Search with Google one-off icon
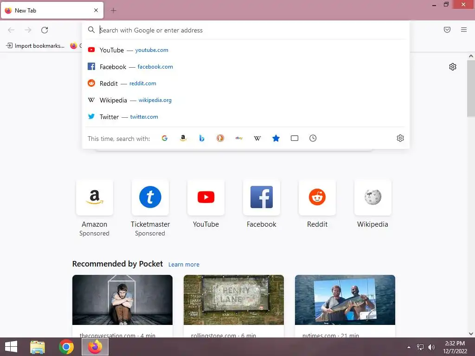Viewport: 475px width, 356px height. [x=165, y=138]
